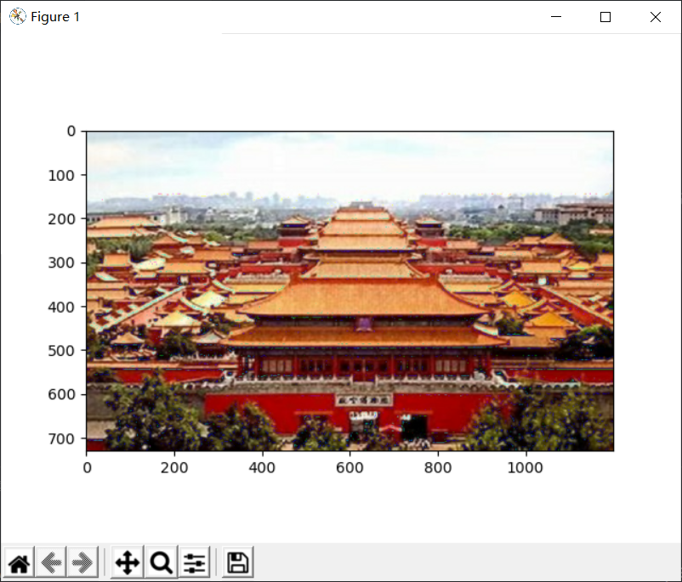
Task: Click the x-axis tick label 600
Action: pyautogui.click(x=350, y=467)
